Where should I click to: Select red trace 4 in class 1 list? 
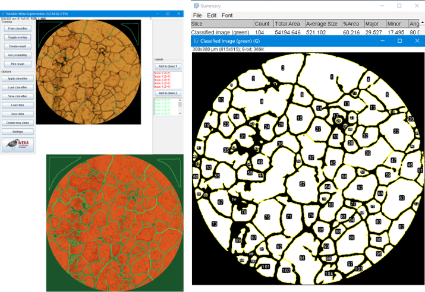pyautogui.click(x=163, y=87)
